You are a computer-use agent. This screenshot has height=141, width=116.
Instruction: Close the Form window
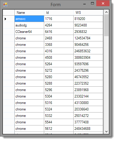[103, 4]
